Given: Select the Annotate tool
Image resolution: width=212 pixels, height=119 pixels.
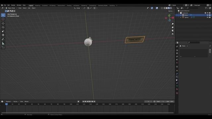Looking at the screenshot, I should pyautogui.click(x=3, y=39).
